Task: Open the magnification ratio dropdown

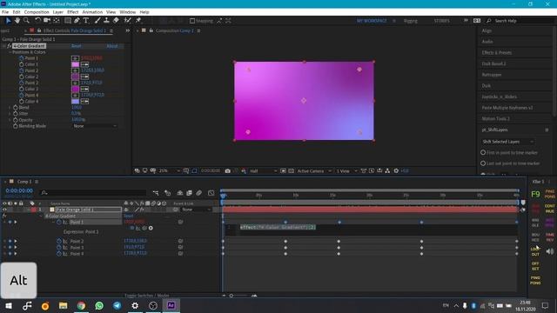Action: 170,170
